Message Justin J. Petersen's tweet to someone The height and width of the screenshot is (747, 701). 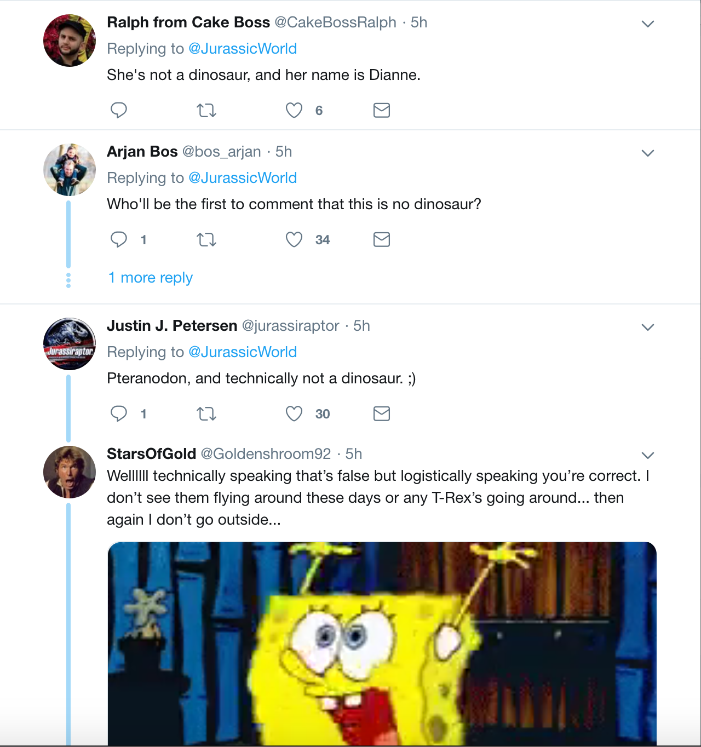(x=382, y=414)
